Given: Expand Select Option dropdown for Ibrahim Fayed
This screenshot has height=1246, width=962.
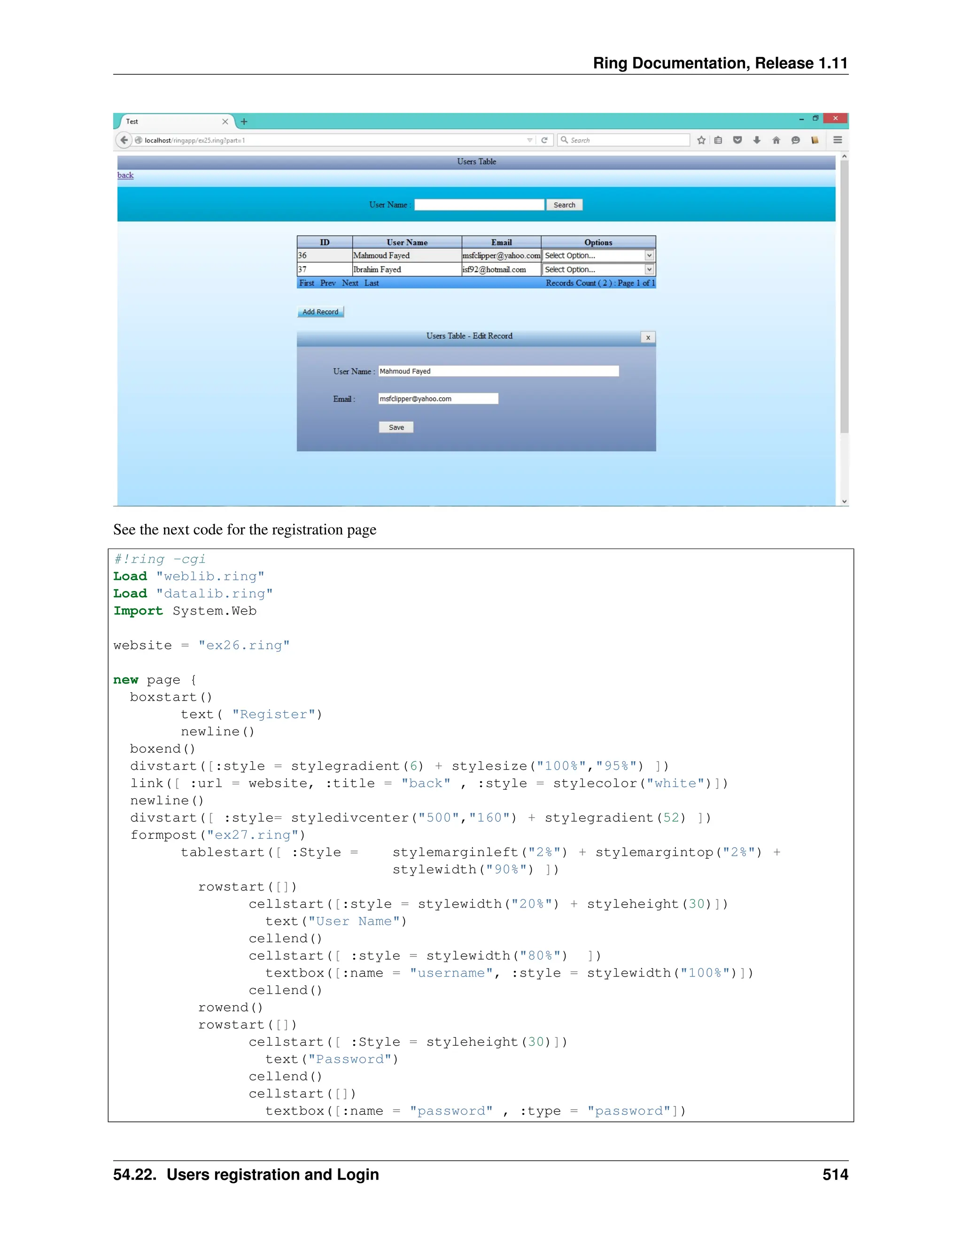Looking at the screenshot, I should (x=649, y=269).
